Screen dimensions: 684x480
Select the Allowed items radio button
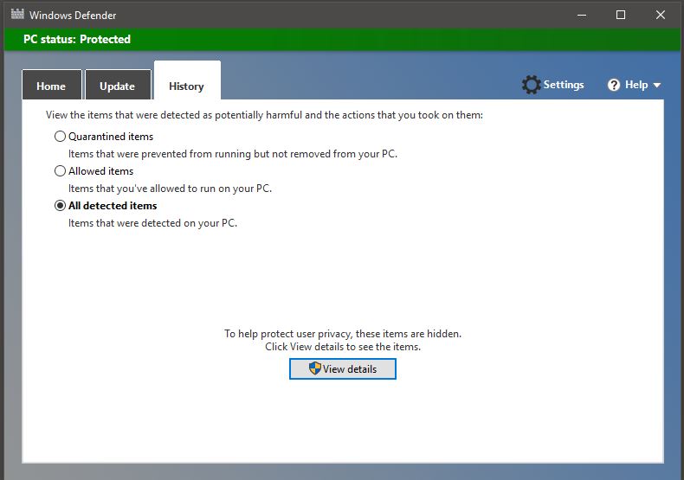tap(61, 170)
